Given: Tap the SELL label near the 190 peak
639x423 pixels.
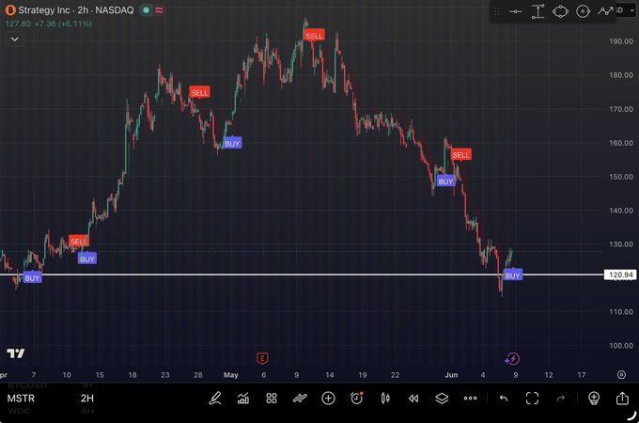Looking at the screenshot, I should pos(314,36).
